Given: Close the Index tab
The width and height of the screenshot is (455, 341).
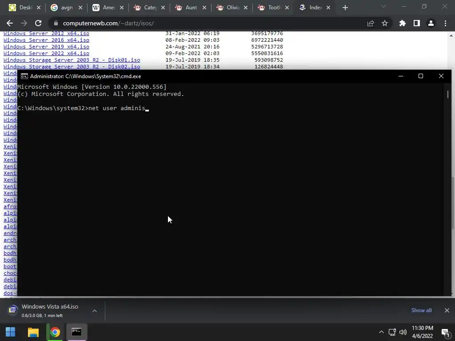Looking at the screenshot, I should (x=328, y=8).
